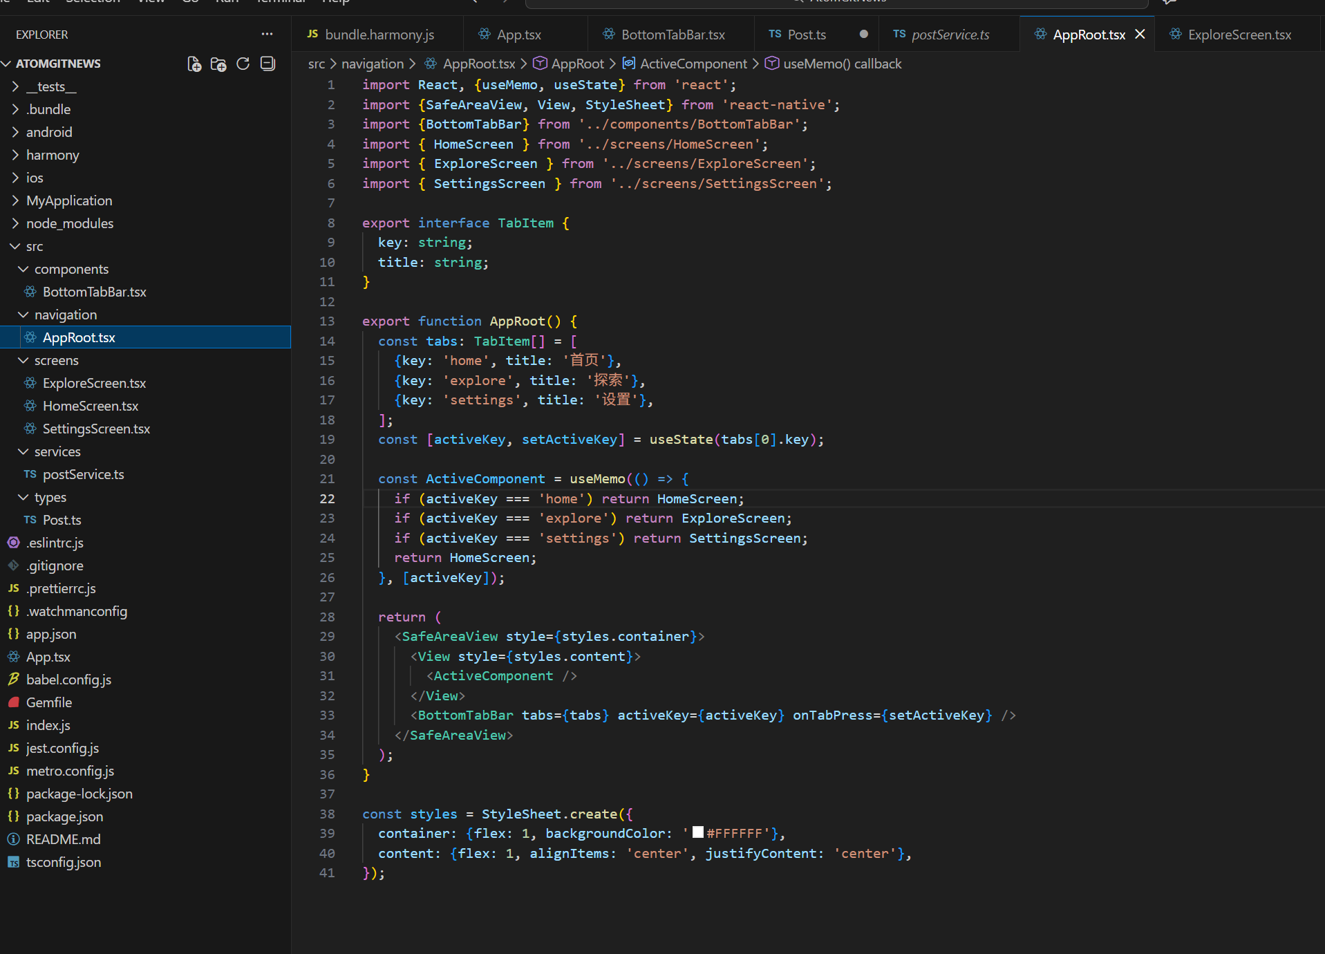Click the symbol icon before AppRoot in breadcrumb
The width and height of the screenshot is (1325, 954).
(x=540, y=64)
